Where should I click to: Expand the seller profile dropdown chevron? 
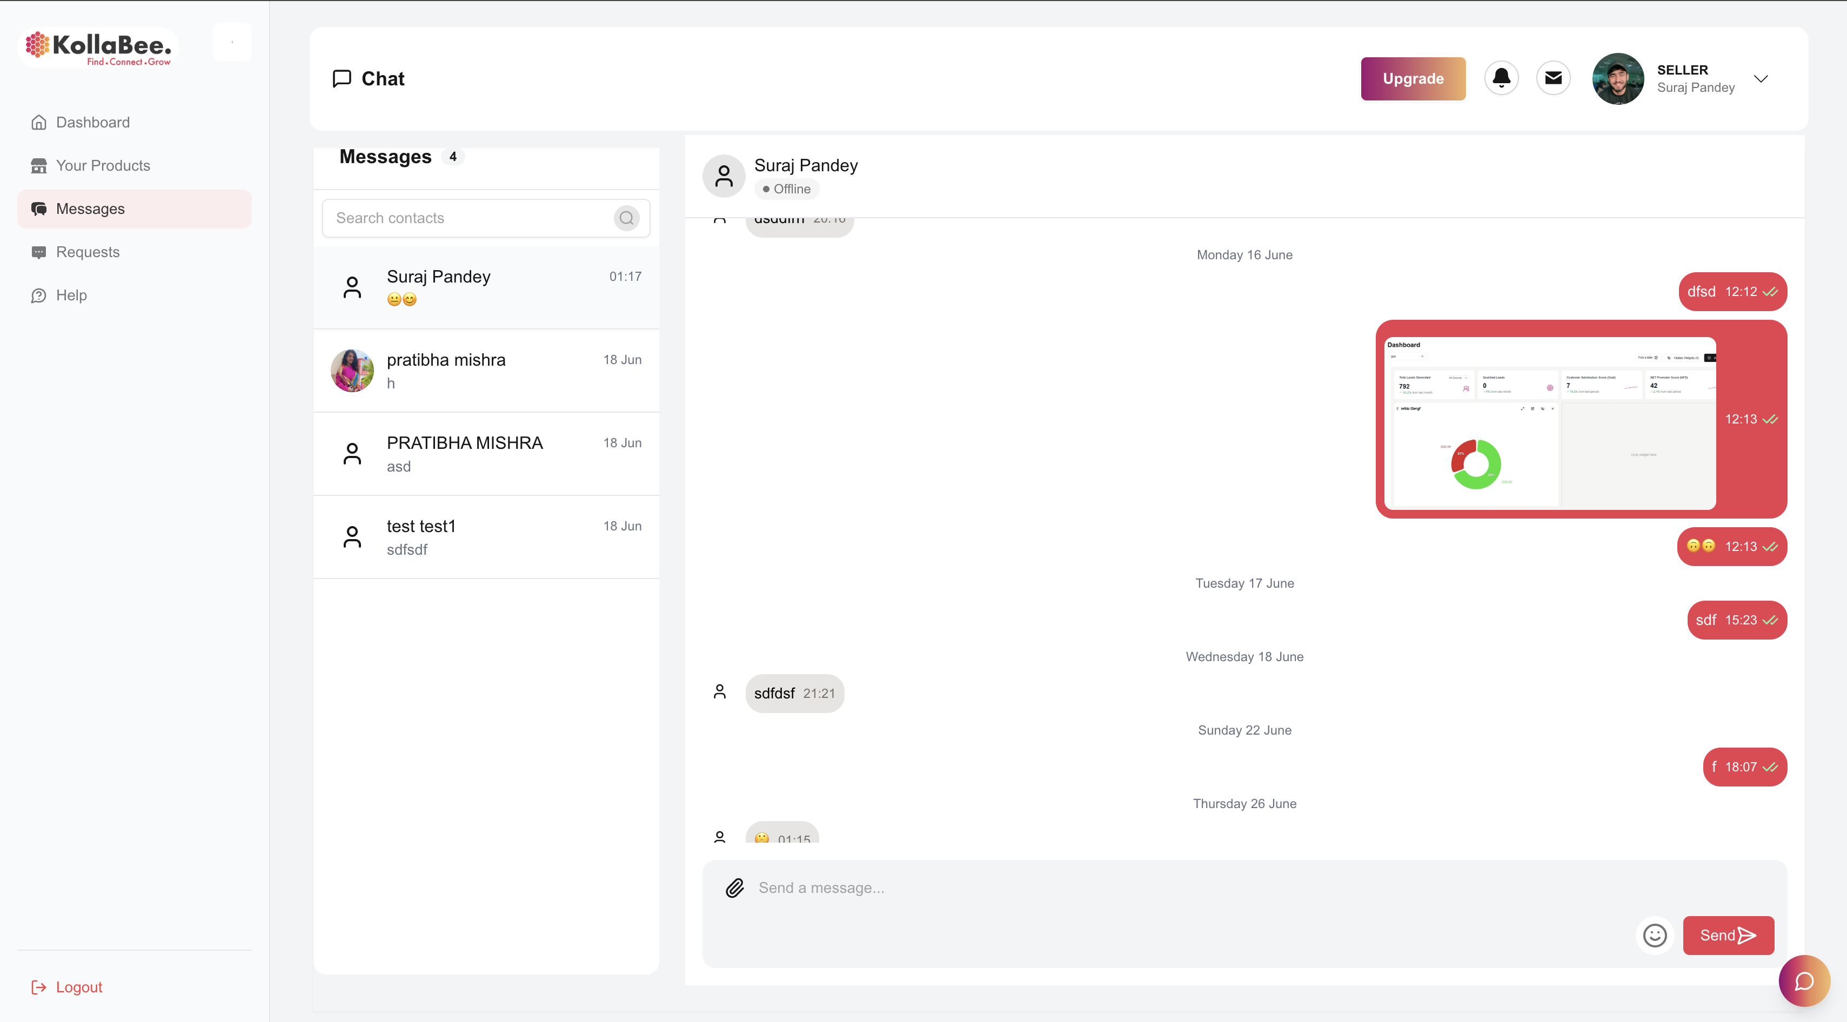click(x=1760, y=79)
